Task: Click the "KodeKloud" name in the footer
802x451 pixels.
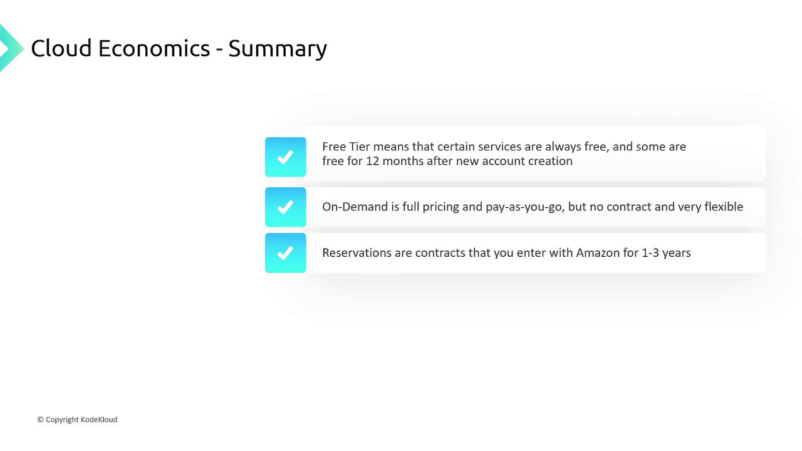Action: coord(99,420)
